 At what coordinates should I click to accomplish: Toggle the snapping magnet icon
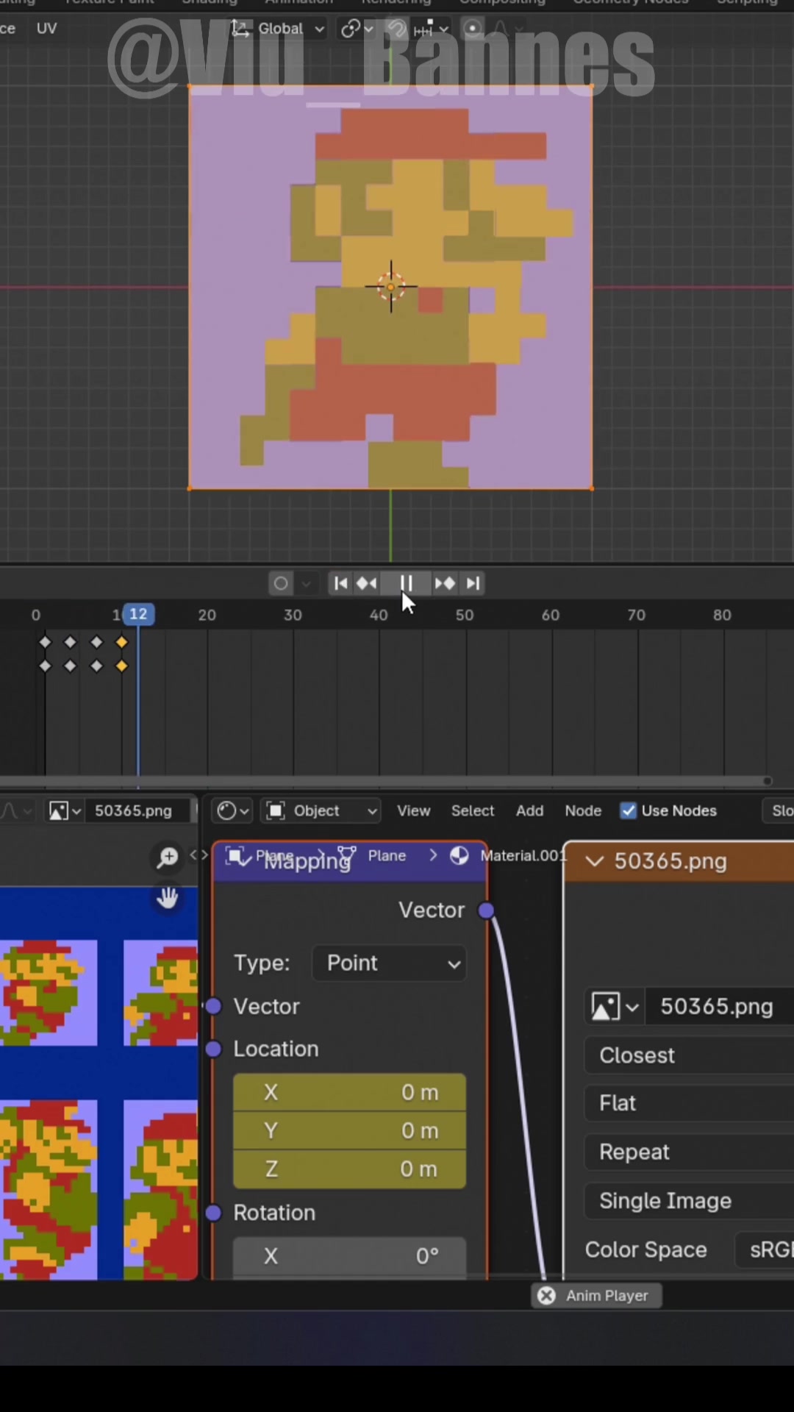[397, 29]
